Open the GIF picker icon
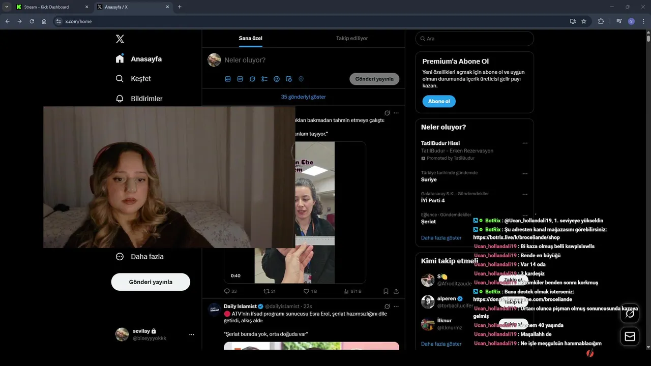 point(240,79)
